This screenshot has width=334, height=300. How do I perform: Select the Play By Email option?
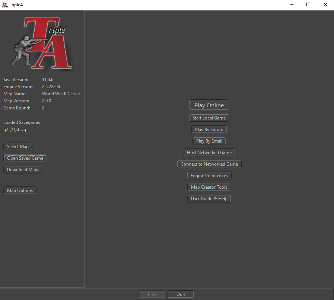(209, 141)
